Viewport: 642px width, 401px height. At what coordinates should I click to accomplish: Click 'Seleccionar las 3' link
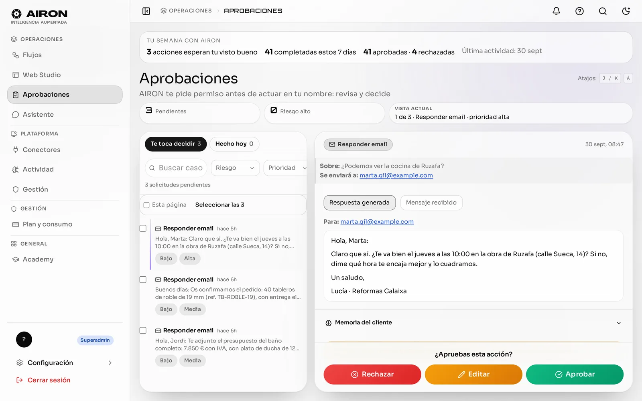(x=219, y=205)
